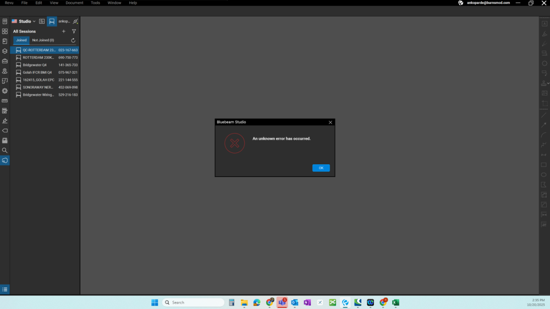The image size is (550, 309).
Task: Click the ankoparde@burnsmcd.com account label
Action: [x=488, y=3]
